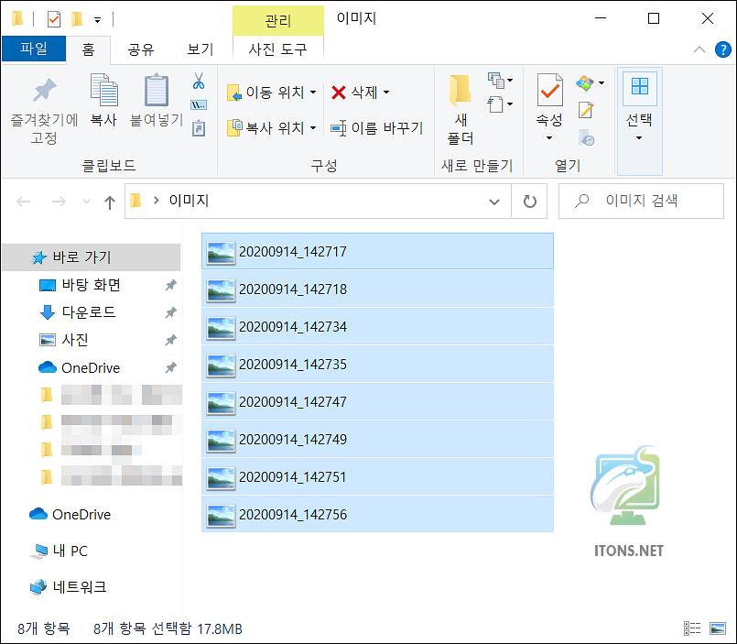Open the OneDrive root node in sidebar

81,514
